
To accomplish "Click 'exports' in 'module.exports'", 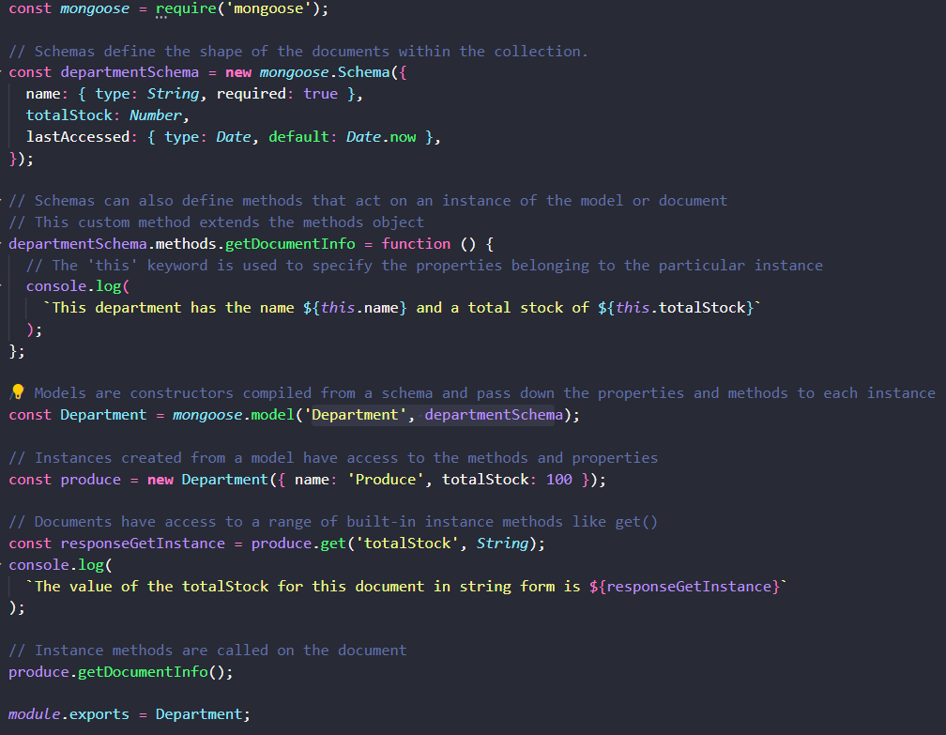I will (x=99, y=714).
